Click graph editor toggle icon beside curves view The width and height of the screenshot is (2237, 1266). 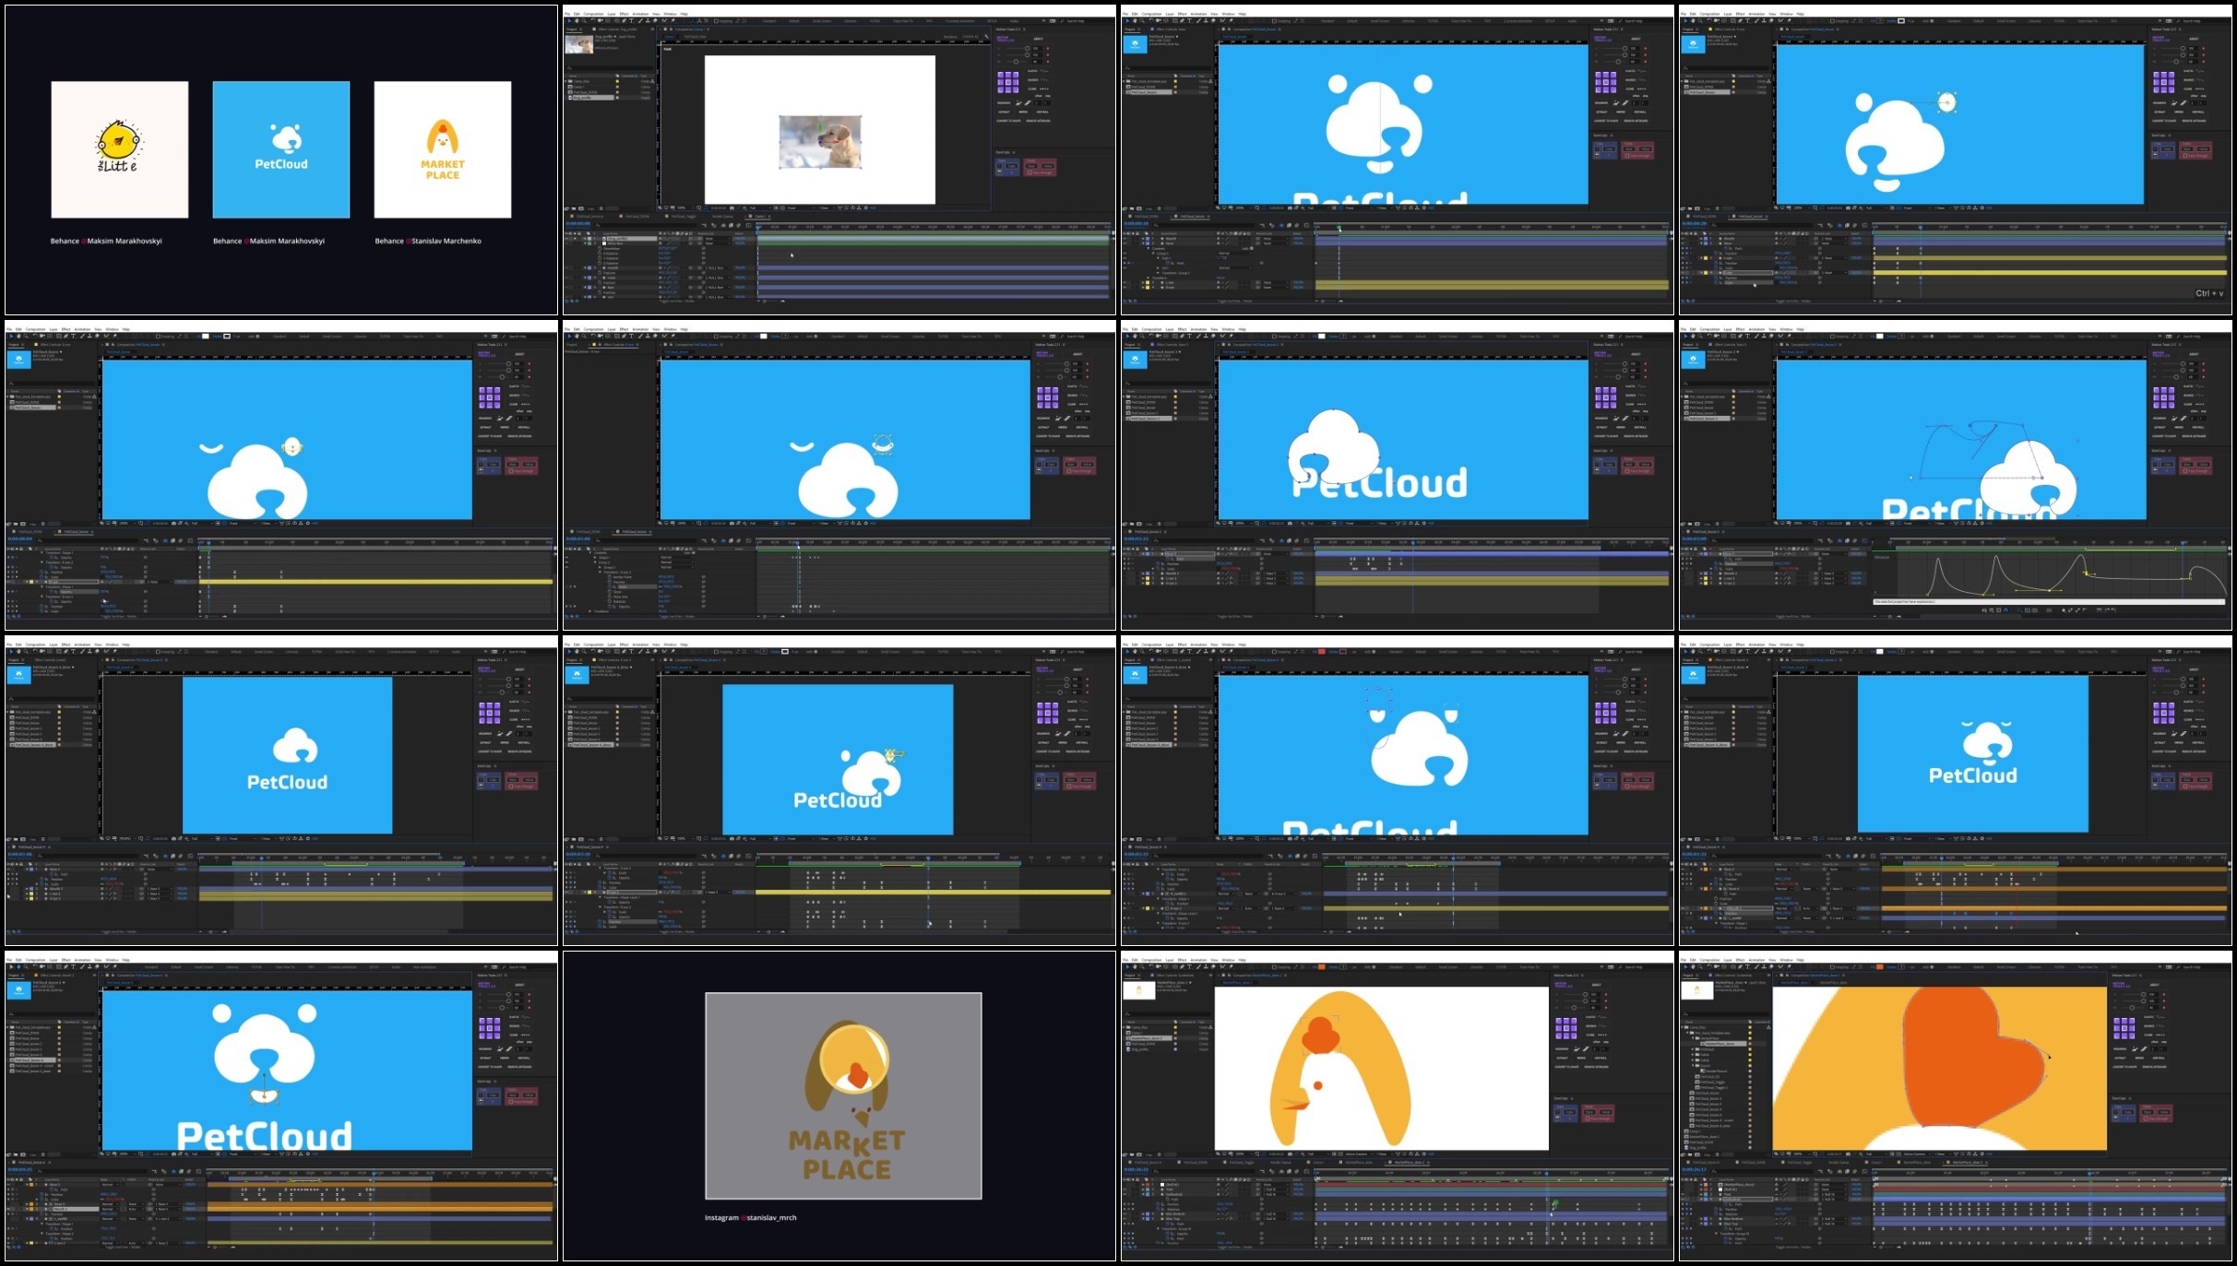click(x=1865, y=541)
